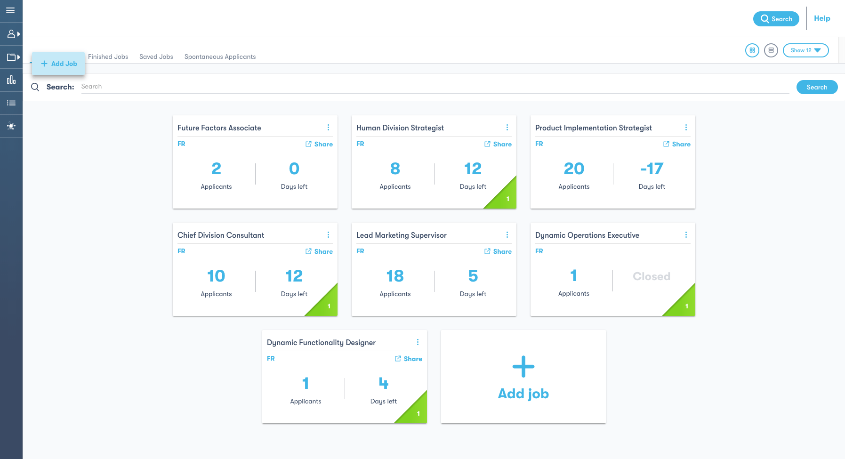Click the 10 applicants count on Chief Division Consultant

click(216, 276)
